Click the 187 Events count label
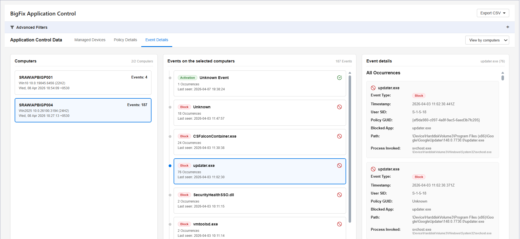Viewport: 520px width, 239px height. (344, 61)
